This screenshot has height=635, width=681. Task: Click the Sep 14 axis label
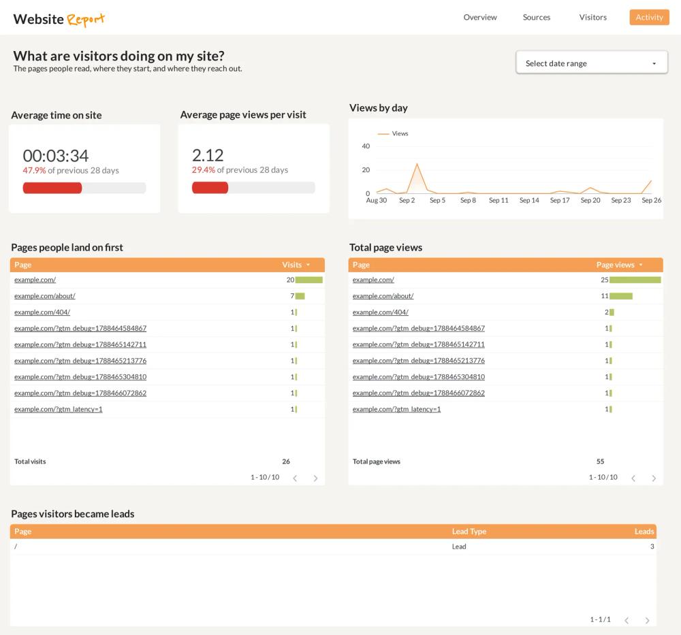(529, 200)
